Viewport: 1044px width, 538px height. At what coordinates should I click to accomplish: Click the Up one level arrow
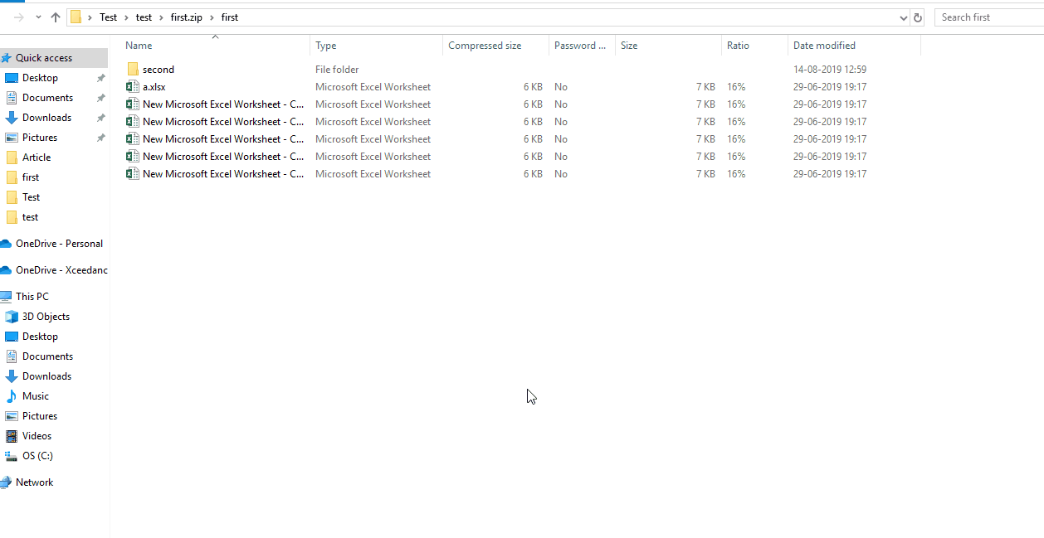(x=55, y=17)
